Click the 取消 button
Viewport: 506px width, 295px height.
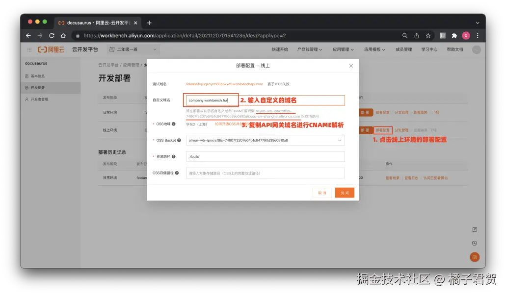(x=322, y=193)
